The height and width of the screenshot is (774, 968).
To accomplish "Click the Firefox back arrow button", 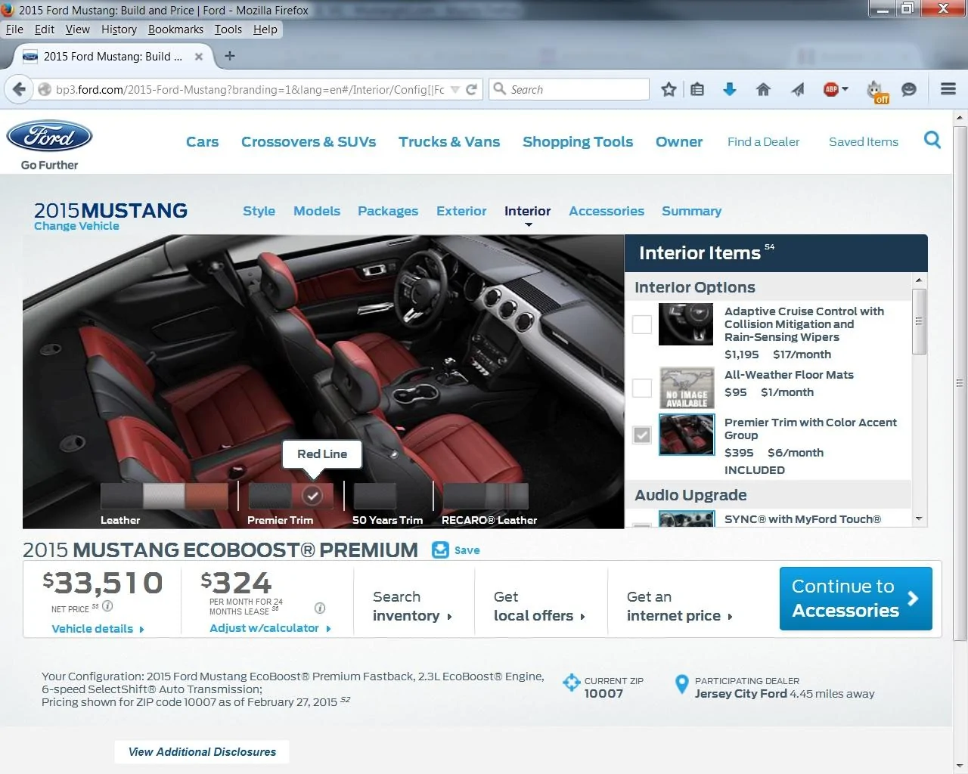I will (19, 89).
